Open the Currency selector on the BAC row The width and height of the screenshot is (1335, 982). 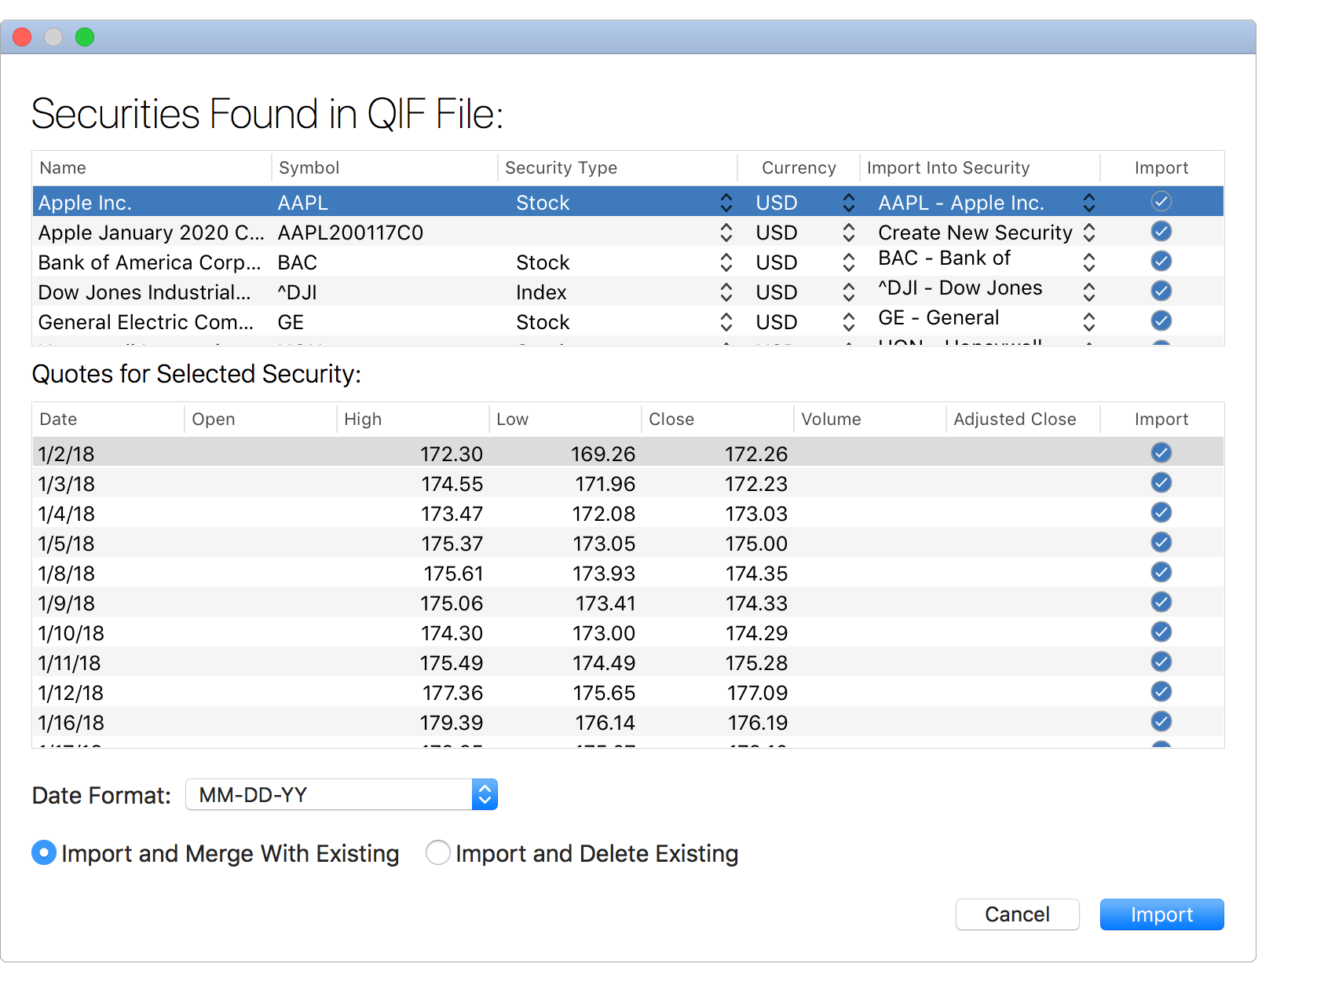(848, 262)
